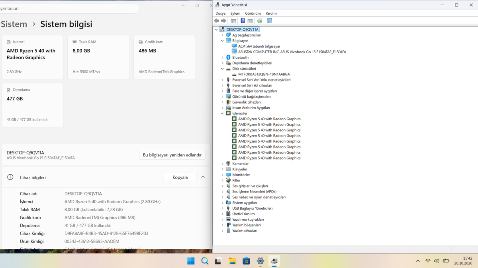
Task: Click the Depolama 477 GB card
Action: (33, 105)
